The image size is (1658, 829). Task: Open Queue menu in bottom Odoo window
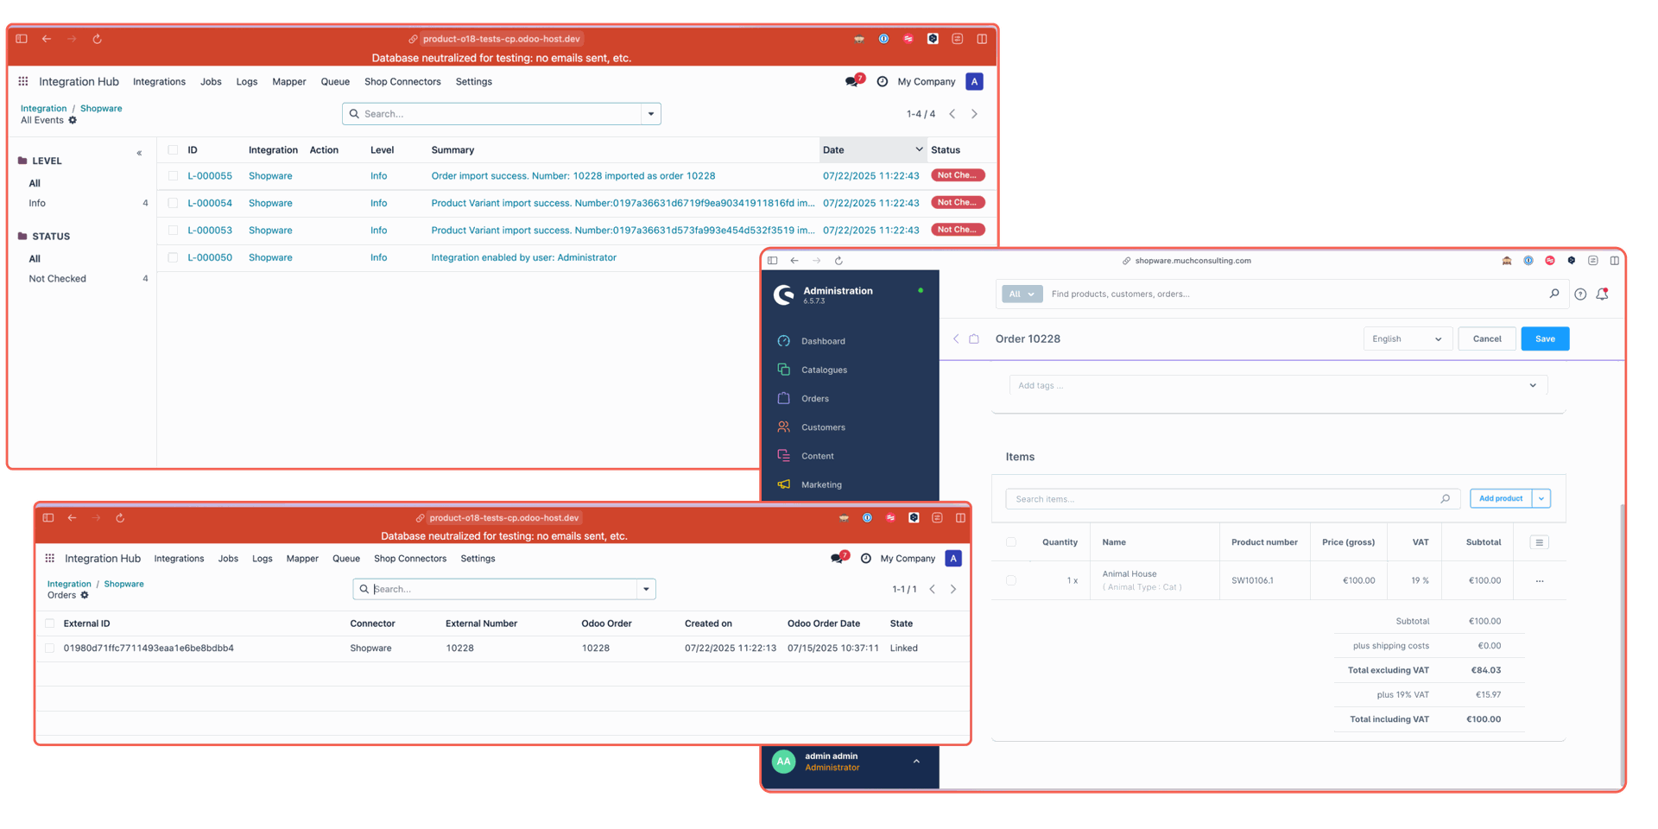[x=346, y=559]
